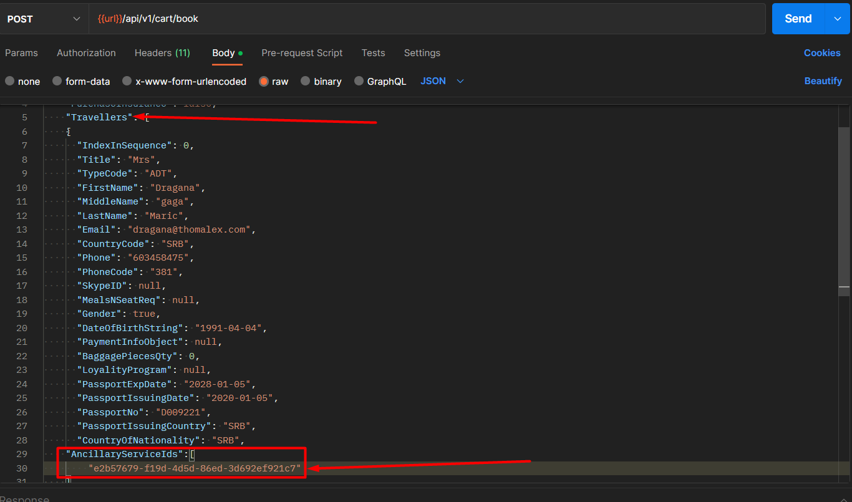852x502 pixels.
Task: Select the binary body type
Action: 321,81
